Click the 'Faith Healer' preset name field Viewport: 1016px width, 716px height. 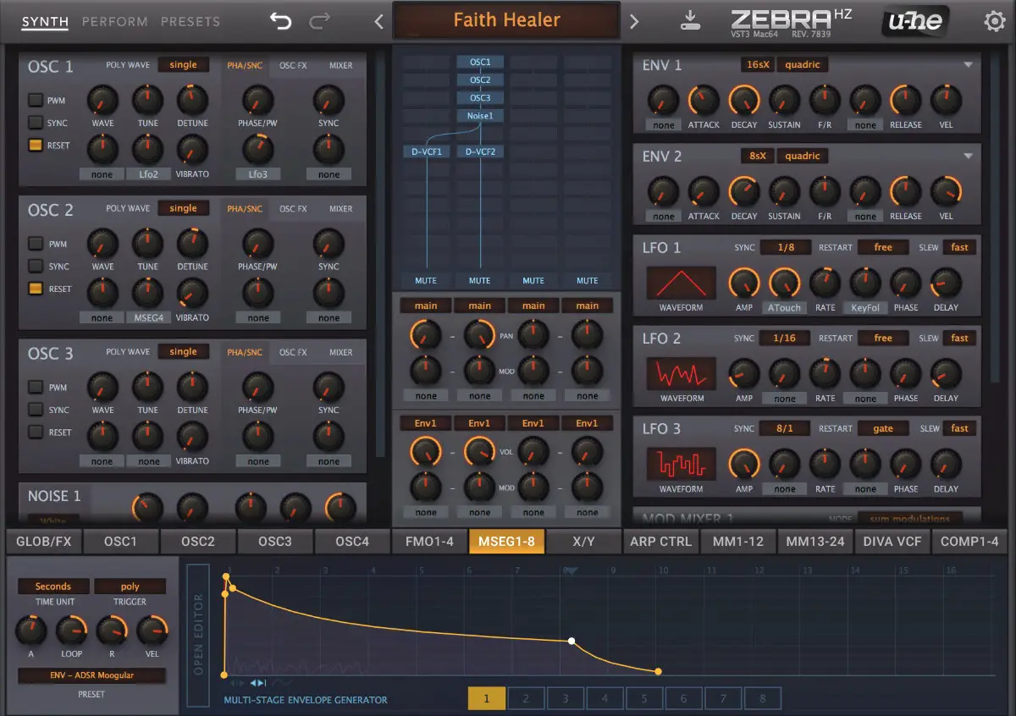click(506, 19)
